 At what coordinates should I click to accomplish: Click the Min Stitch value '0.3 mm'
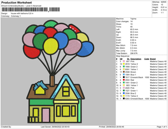tap(134, 48)
